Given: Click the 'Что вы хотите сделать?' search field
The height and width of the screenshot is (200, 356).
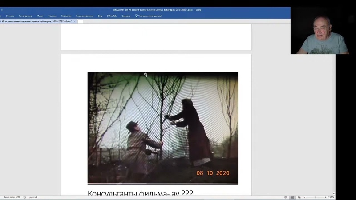Looking at the screenshot, I should (x=150, y=16).
